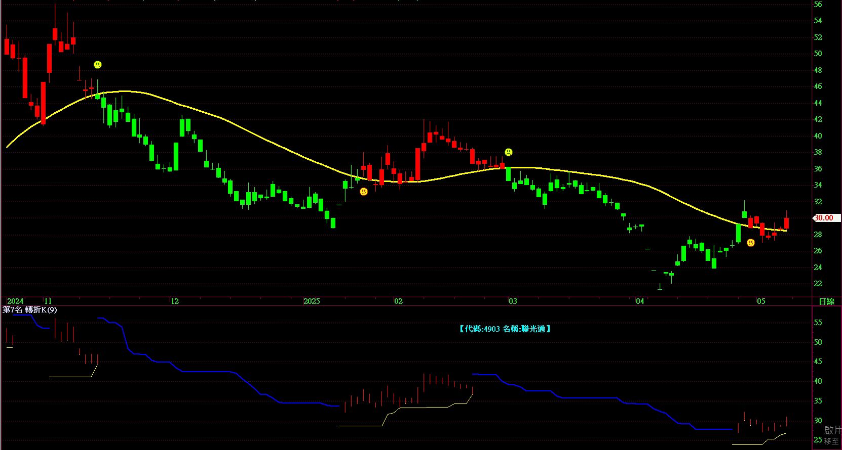This screenshot has height=450, width=842.
Task: Click the 03 month label on time axis
Action: coord(513,301)
